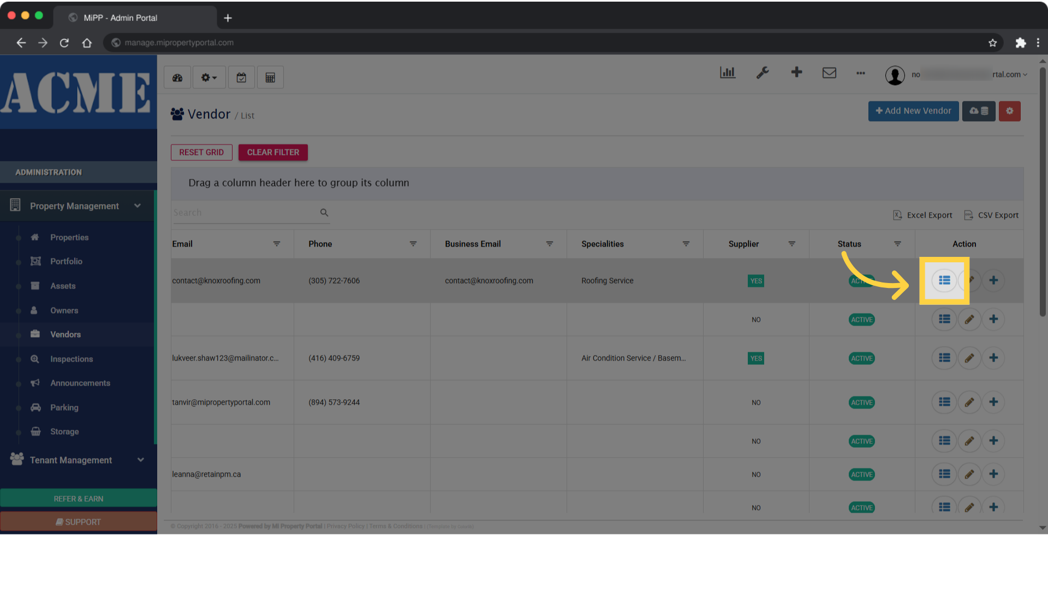Open the envelope mail icon in header

tap(829, 73)
